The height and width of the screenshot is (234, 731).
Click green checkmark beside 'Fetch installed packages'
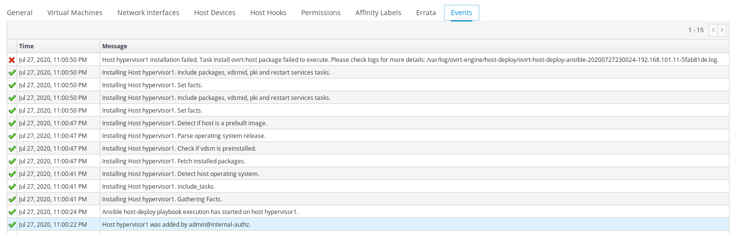[12, 161]
